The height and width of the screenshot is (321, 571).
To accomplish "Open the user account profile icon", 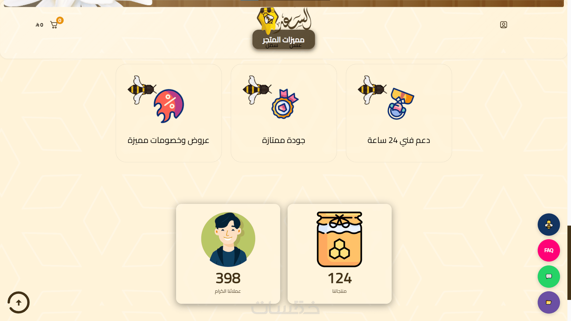I will (x=503, y=25).
